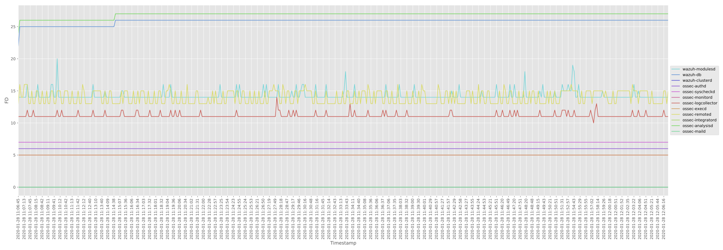
Task: Click the ossec-logcollector legend label
Action: coord(700,103)
